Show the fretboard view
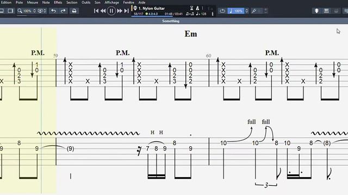The image size is (348, 195). pos(316,11)
